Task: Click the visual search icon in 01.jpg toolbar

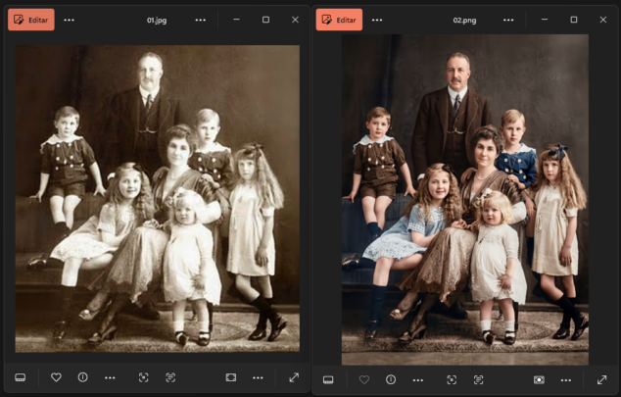Action: (x=143, y=377)
